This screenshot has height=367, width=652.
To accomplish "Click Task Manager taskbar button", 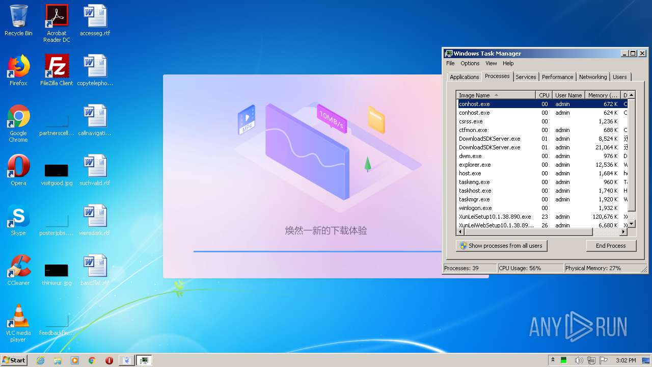I will pyautogui.click(x=144, y=360).
